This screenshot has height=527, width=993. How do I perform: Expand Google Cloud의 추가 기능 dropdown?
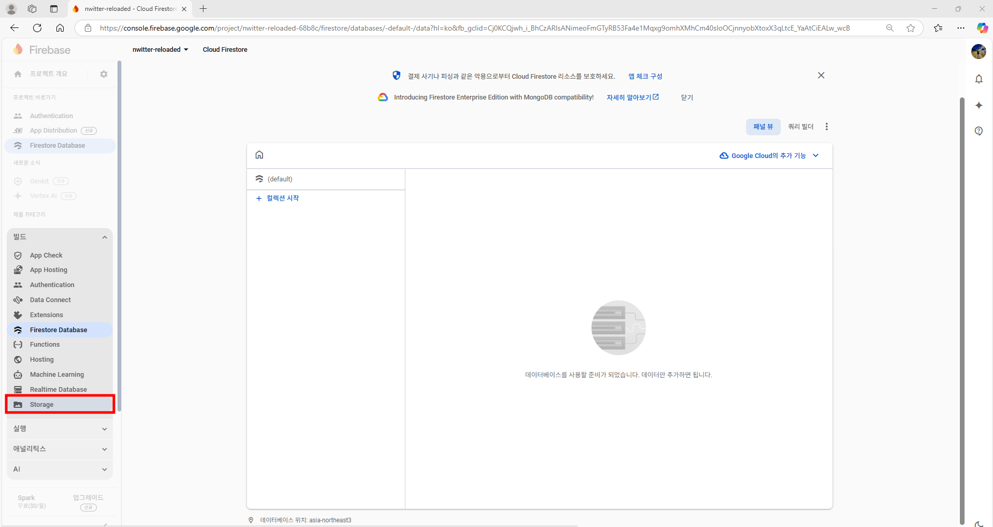pyautogui.click(x=769, y=156)
